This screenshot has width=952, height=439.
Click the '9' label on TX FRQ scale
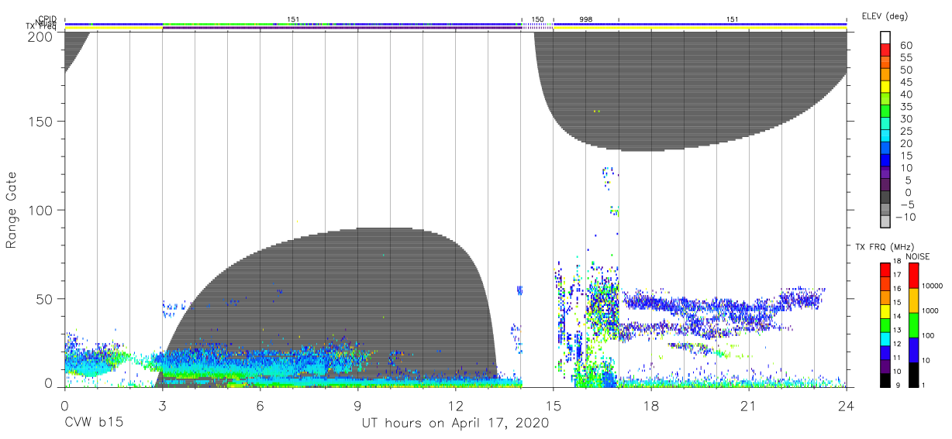898,386
